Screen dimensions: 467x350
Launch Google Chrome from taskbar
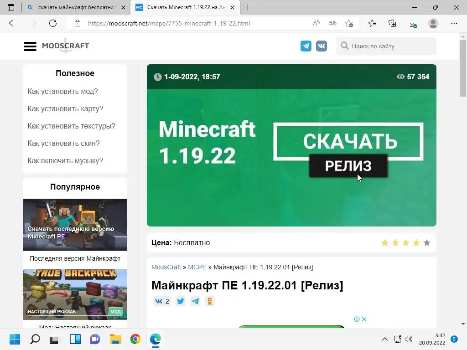(x=135, y=339)
